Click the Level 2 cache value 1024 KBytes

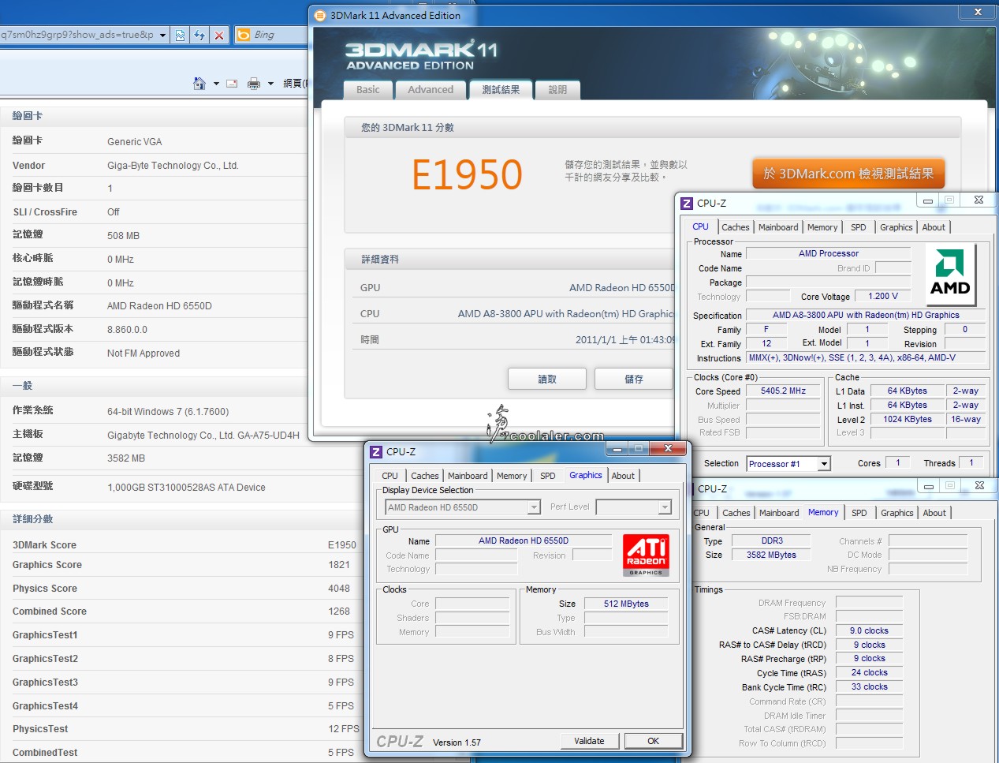(x=908, y=420)
